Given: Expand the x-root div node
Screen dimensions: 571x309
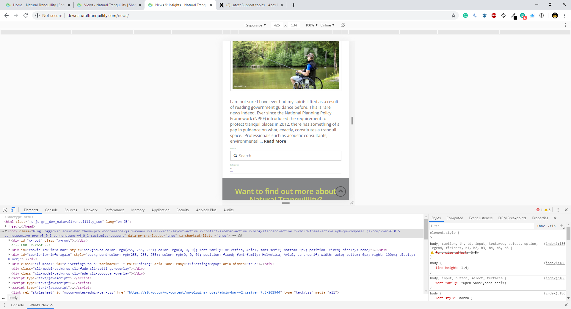Looking at the screenshot, I should (x=10, y=240).
